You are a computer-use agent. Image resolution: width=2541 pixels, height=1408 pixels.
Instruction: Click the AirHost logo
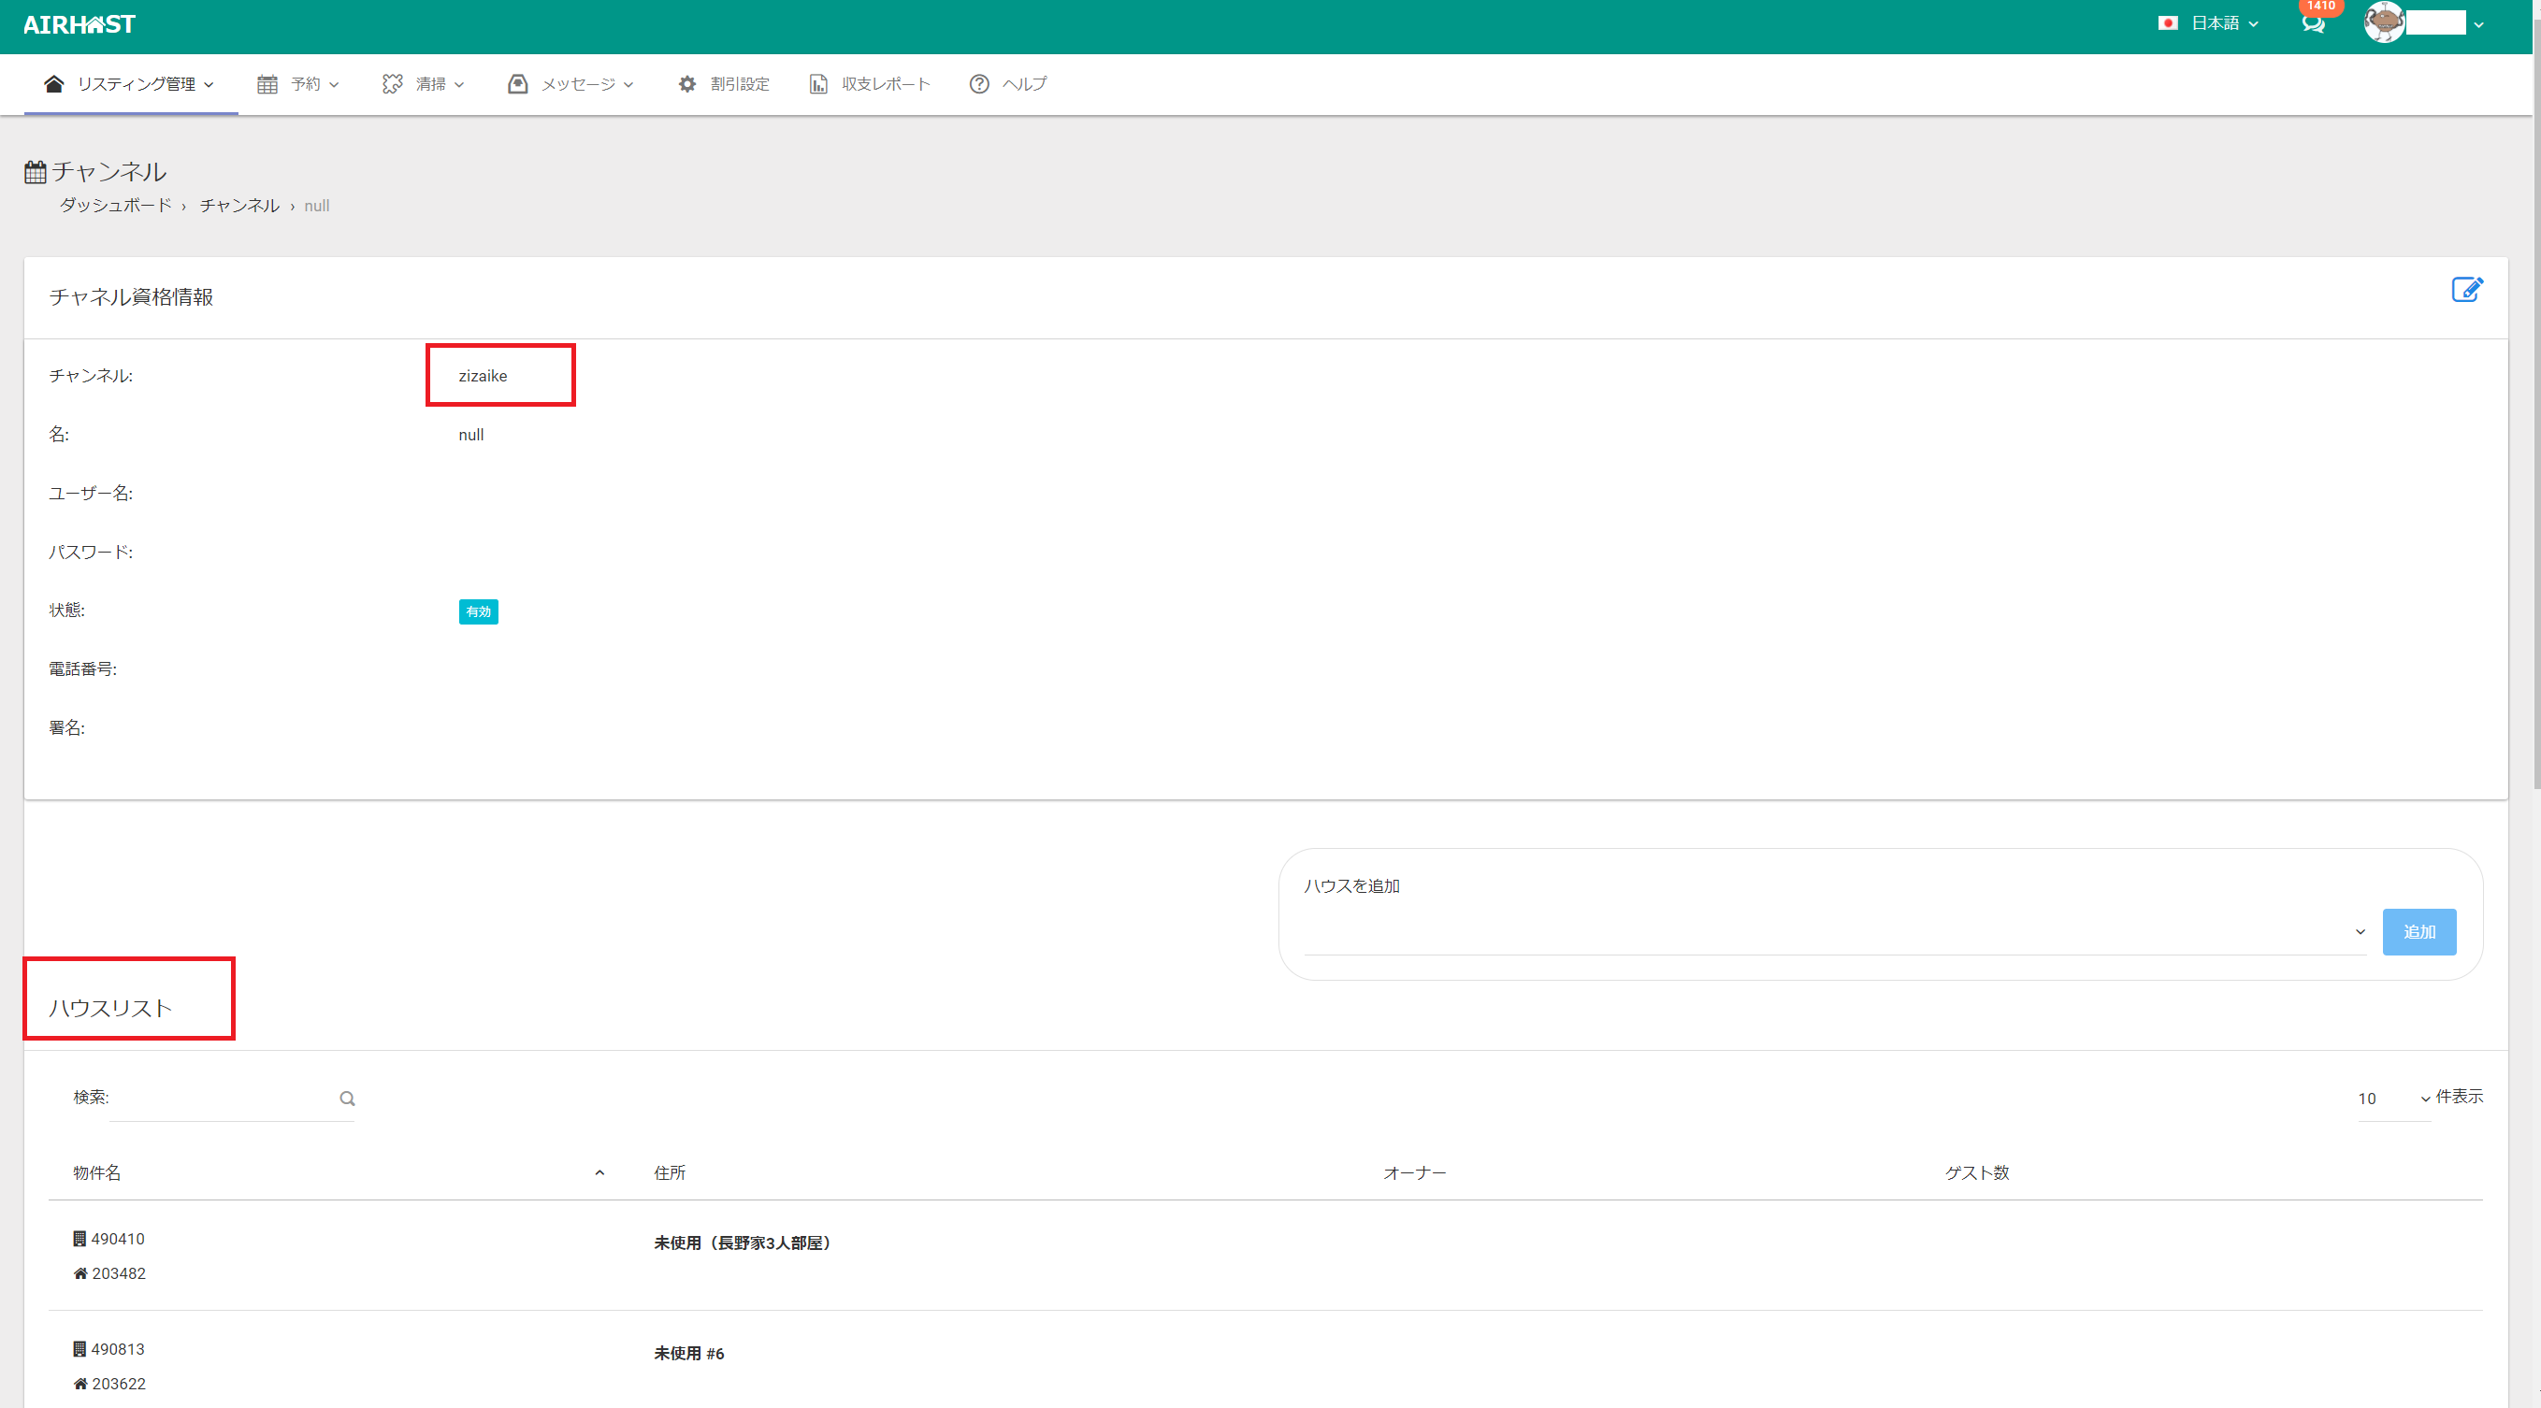pyautogui.click(x=79, y=24)
